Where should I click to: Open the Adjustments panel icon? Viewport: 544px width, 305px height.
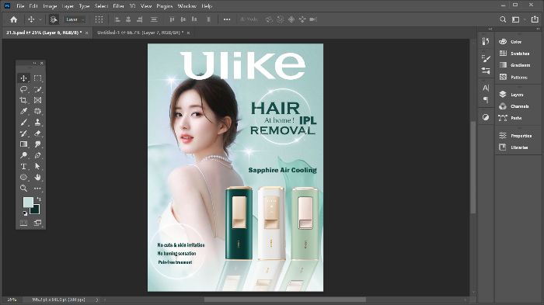click(486, 117)
